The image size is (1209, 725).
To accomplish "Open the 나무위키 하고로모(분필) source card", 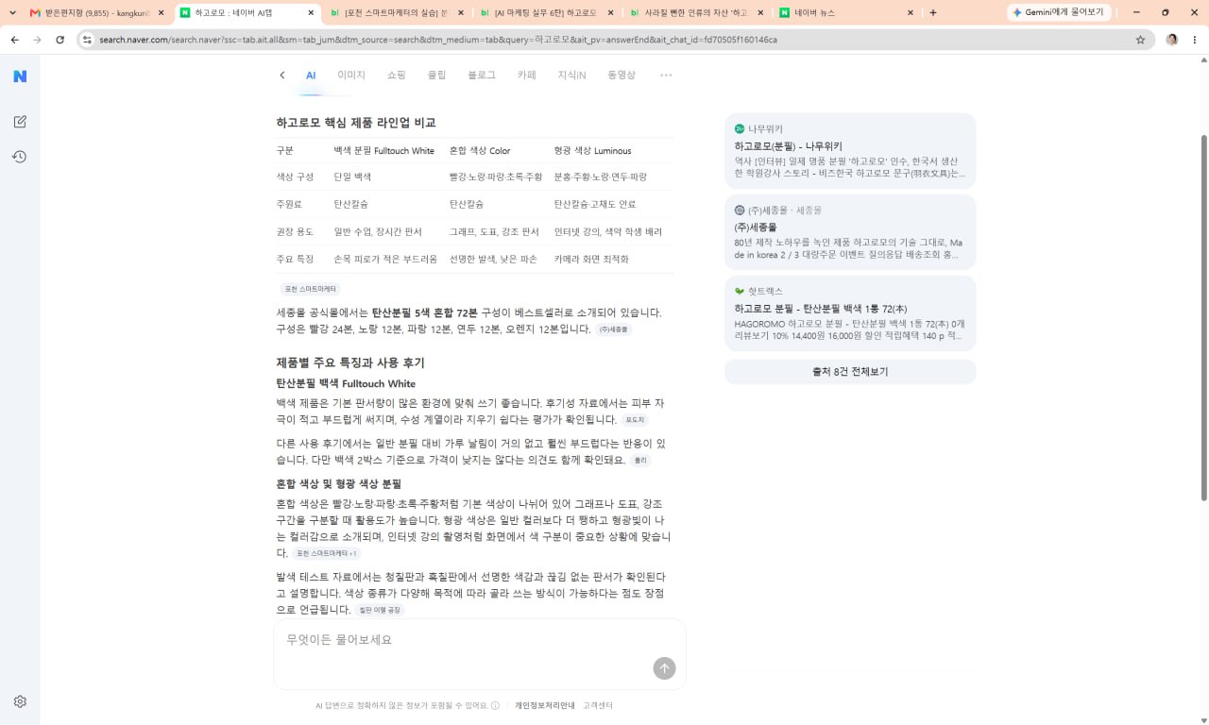I will [850, 151].
